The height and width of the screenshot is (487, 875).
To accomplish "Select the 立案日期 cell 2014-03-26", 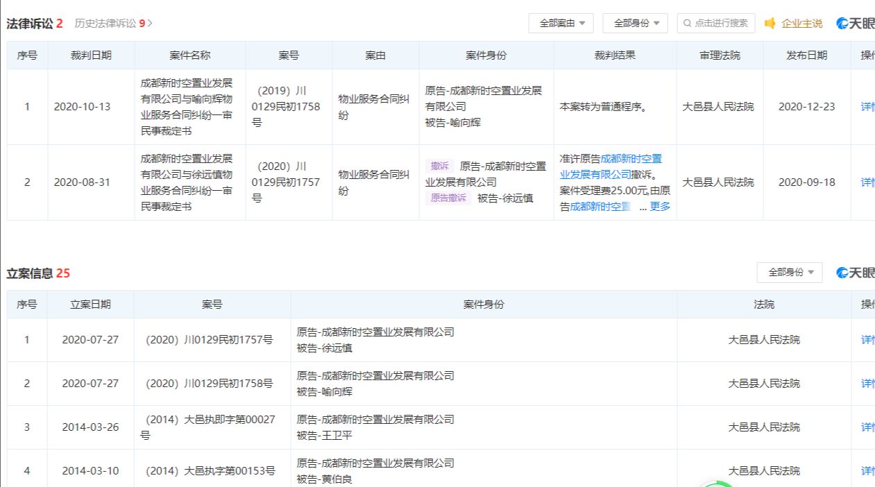I will pyautogui.click(x=90, y=427).
